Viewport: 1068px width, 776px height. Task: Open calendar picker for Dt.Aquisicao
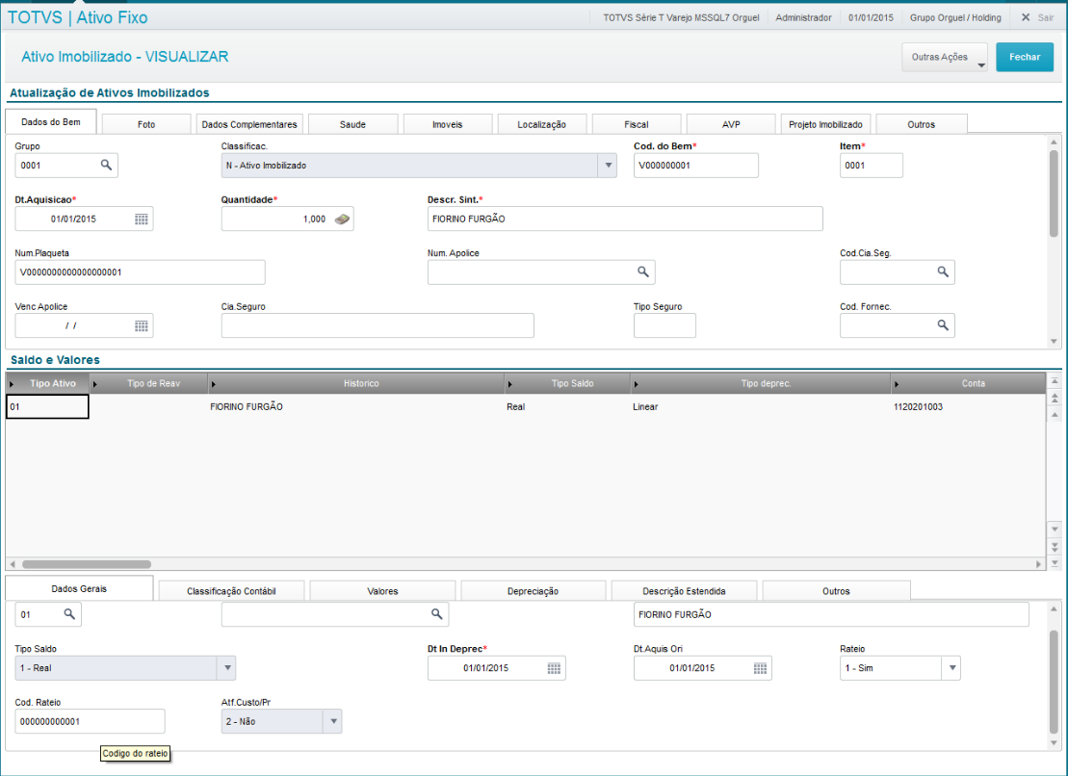tap(141, 220)
